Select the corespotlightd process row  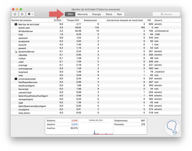coord(96,99)
